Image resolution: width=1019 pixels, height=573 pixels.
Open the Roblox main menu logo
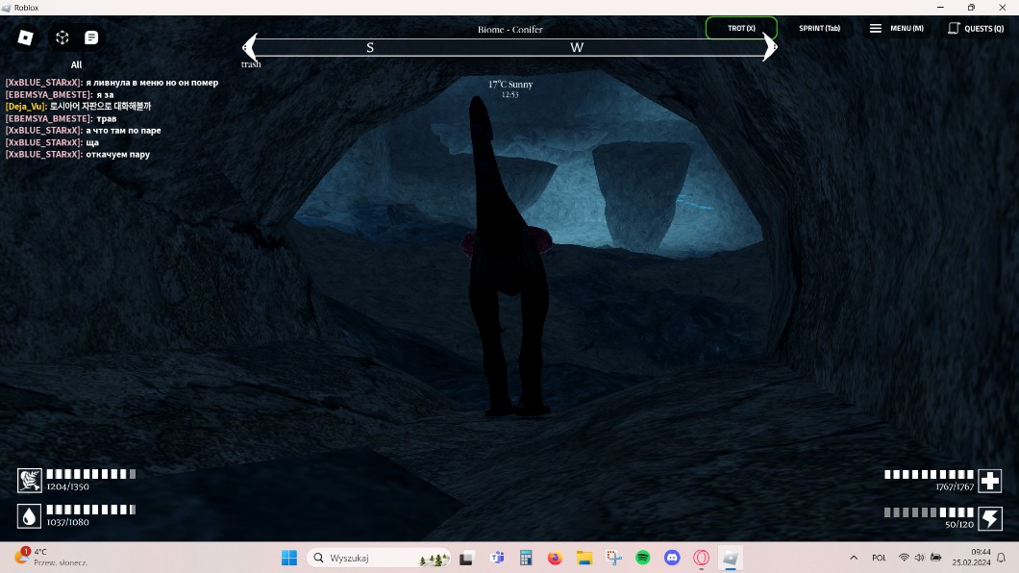[x=26, y=37]
